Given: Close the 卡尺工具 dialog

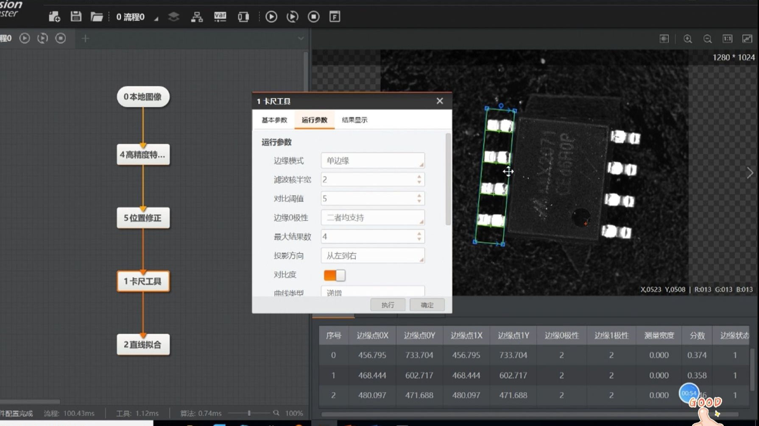Looking at the screenshot, I should (x=440, y=101).
